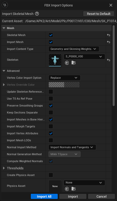Enable Create Physics Asset checkbox

tap(51, 175)
